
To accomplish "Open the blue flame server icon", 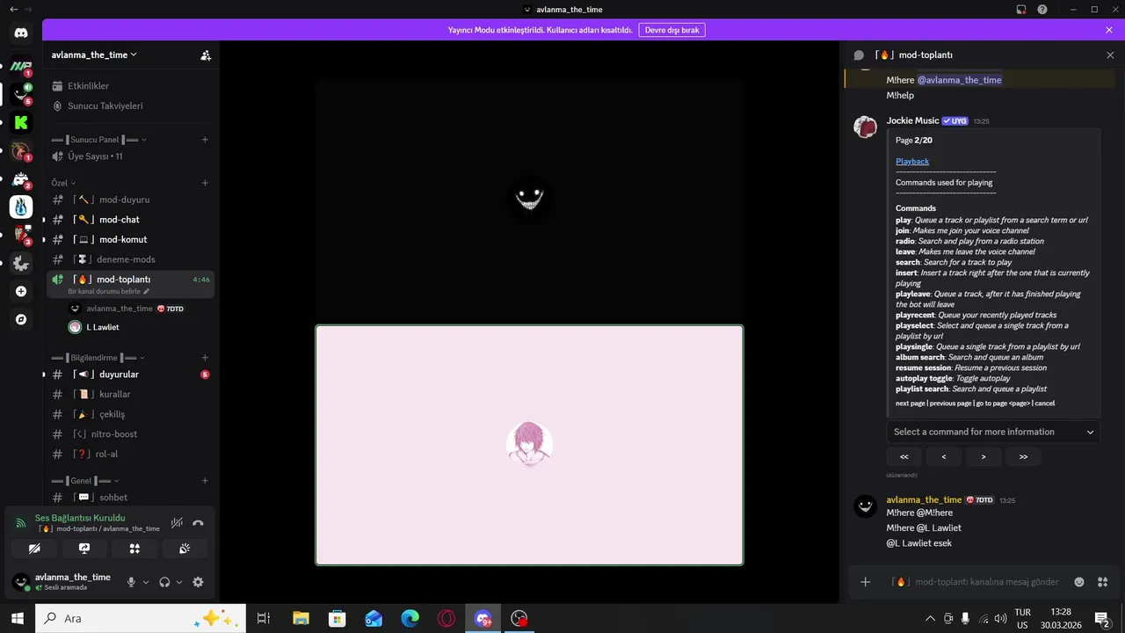I will pos(21,207).
